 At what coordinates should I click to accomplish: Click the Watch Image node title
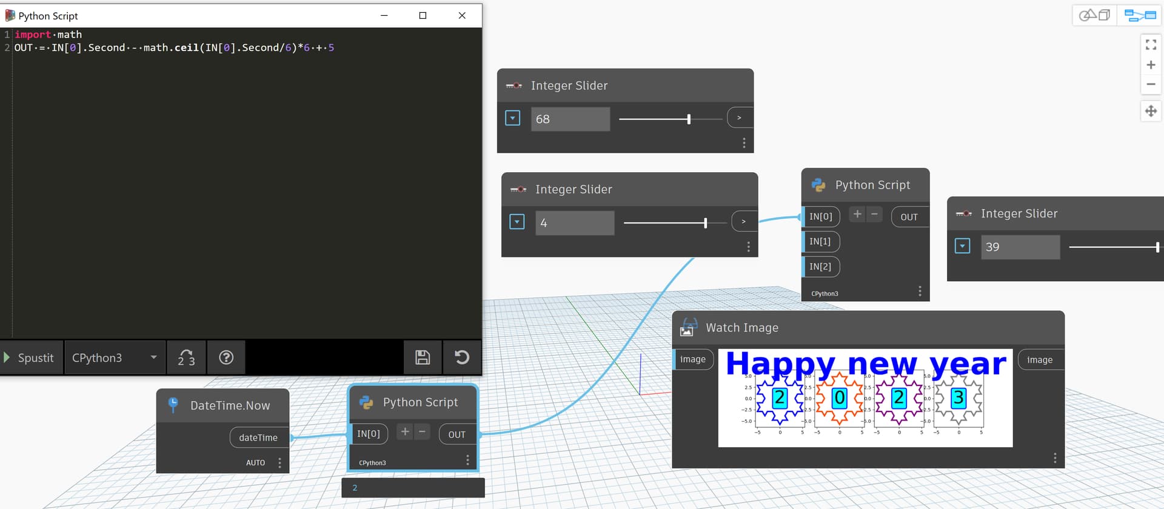[742, 328]
